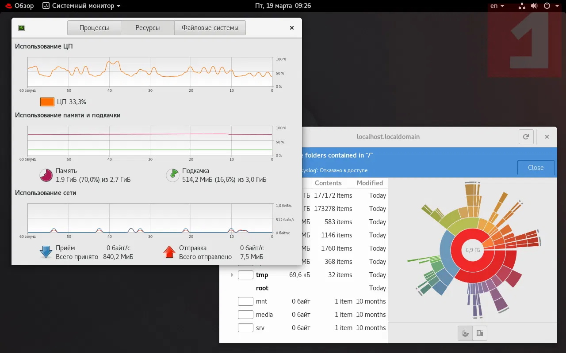Expand the tmp folder row
The width and height of the screenshot is (566, 353).
(232, 275)
